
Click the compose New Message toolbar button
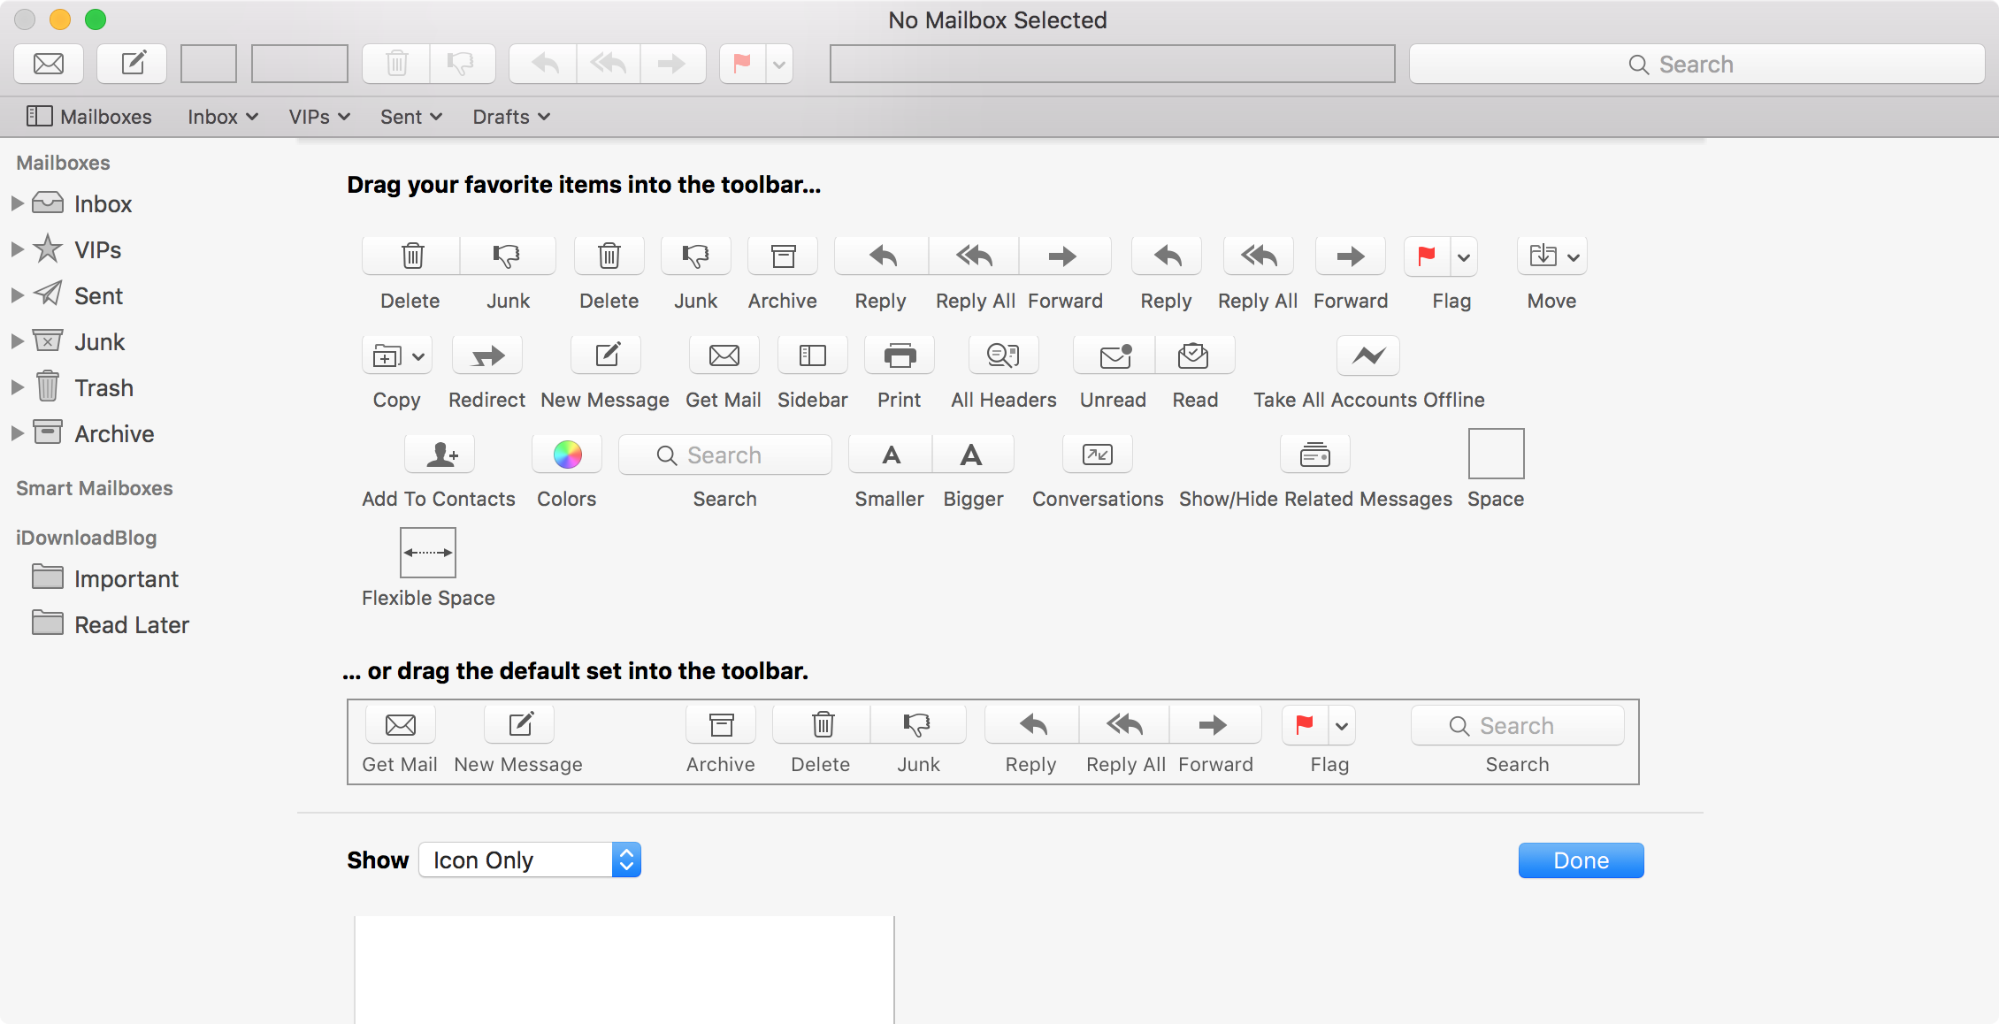(x=132, y=64)
